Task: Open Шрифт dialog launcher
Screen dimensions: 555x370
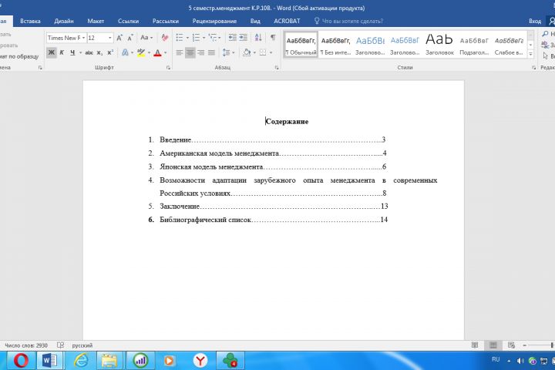Action: pyautogui.click(x=169, y=67)
